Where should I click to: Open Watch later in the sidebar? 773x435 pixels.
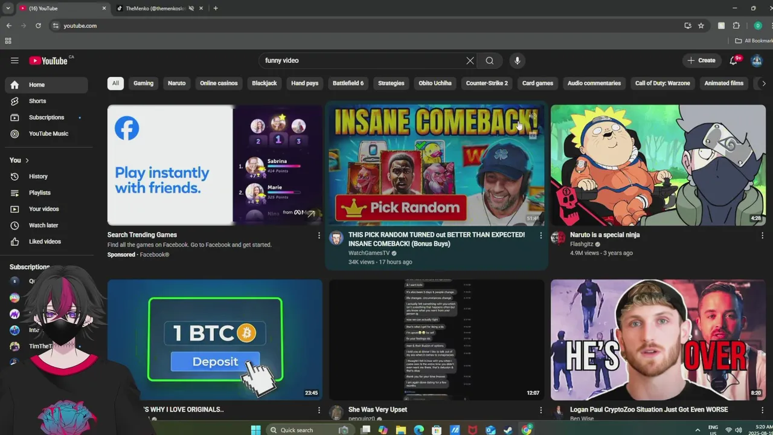tap(47, 225)
